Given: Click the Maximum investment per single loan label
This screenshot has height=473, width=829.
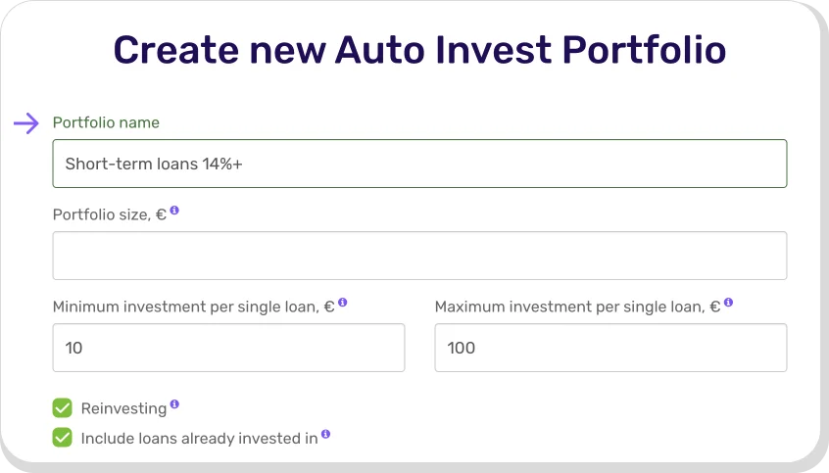Looking at the screenshot, I should tap(577, 307).
